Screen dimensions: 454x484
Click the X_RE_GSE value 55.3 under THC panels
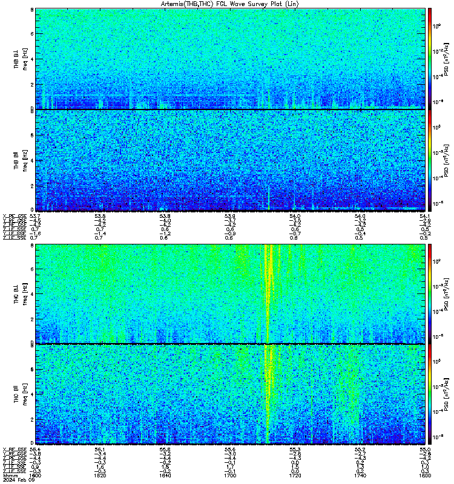click(295, 450)
